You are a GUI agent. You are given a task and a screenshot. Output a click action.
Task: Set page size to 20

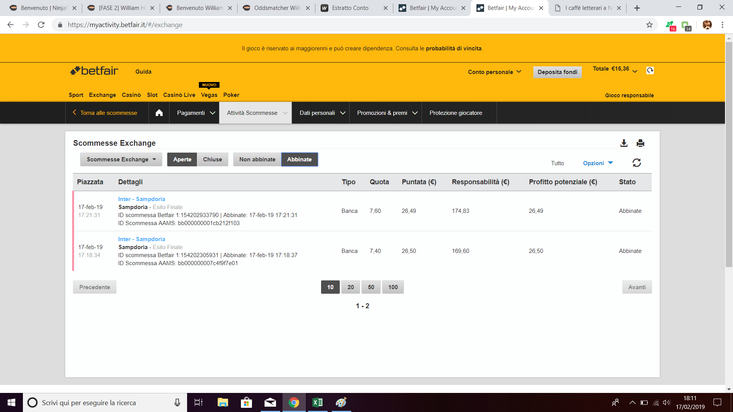pos(350,287)
